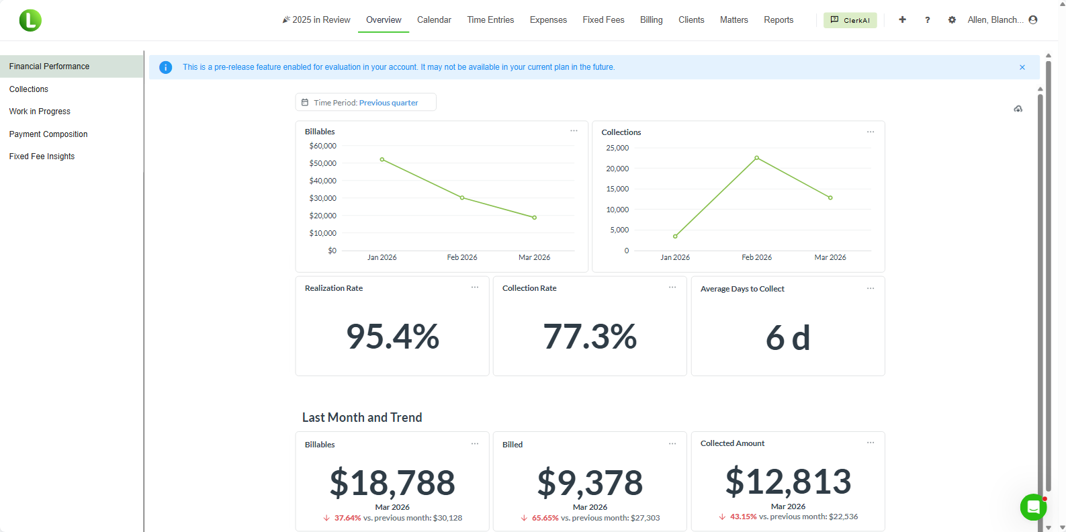Click the plus add-new icon in header
The image size is (1066, 532).
[x=903, y=20]
